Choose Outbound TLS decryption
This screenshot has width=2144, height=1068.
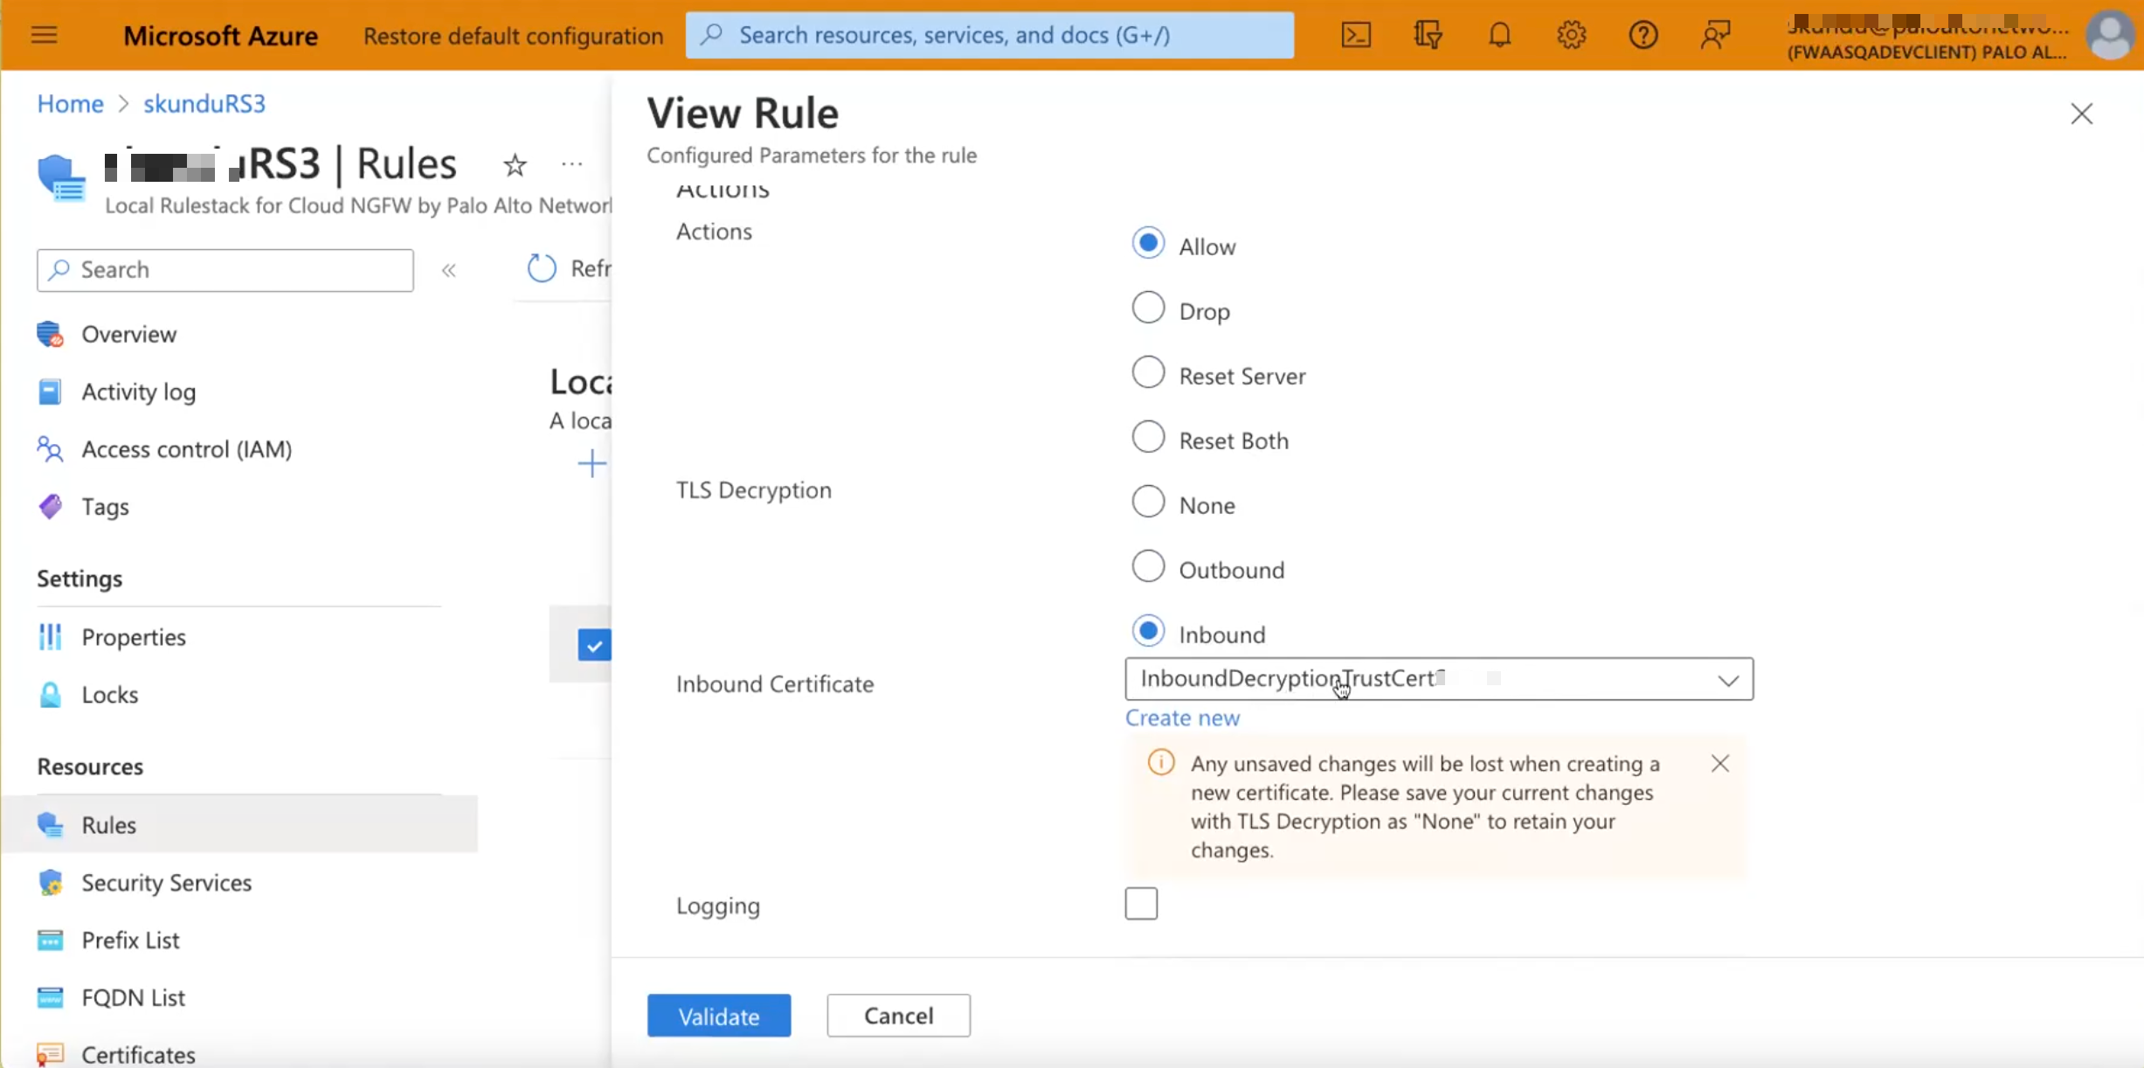point(1148,567)
